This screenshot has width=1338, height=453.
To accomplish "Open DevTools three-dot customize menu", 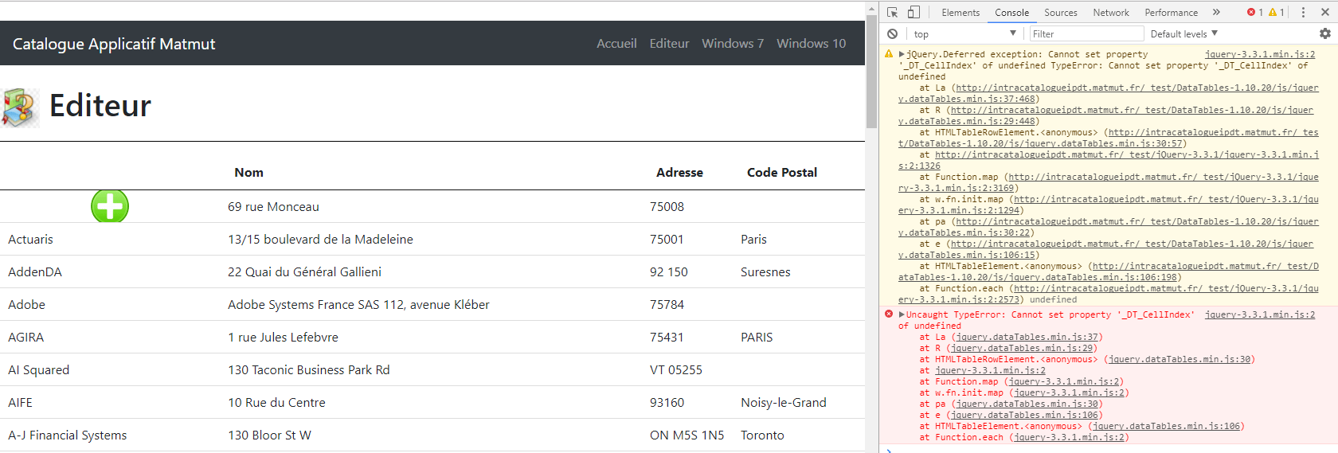I will (1303, 12).
